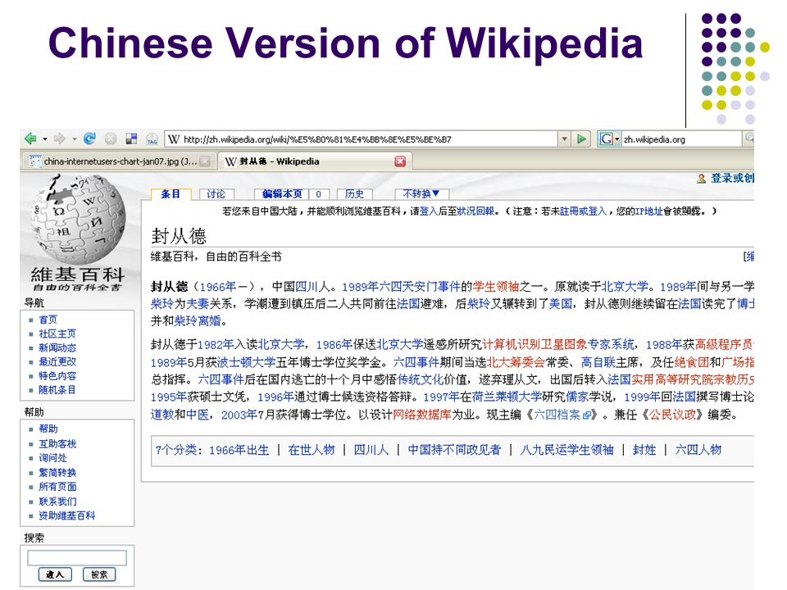Open 特色内容 sidebar link
The image size is (787, 590).
(x=57, y=375)
